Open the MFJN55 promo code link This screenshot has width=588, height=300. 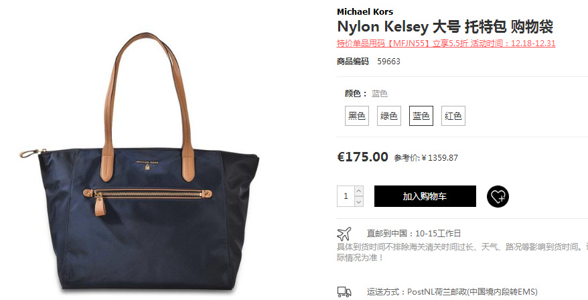pyautogui.click(x=446, y=43)
